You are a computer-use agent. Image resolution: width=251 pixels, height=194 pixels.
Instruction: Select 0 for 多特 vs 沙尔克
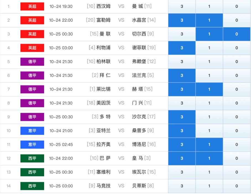click(237, 117)
